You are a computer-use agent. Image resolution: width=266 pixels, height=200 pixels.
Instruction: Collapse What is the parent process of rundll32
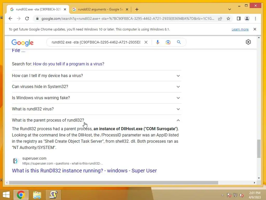click(x=96, y=120)
